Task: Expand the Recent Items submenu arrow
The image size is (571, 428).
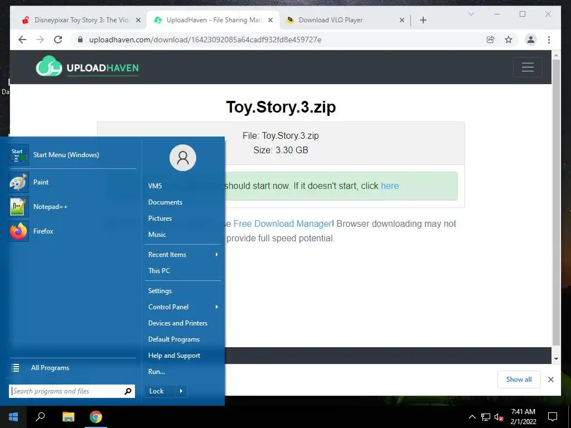Action: (216, 254)
